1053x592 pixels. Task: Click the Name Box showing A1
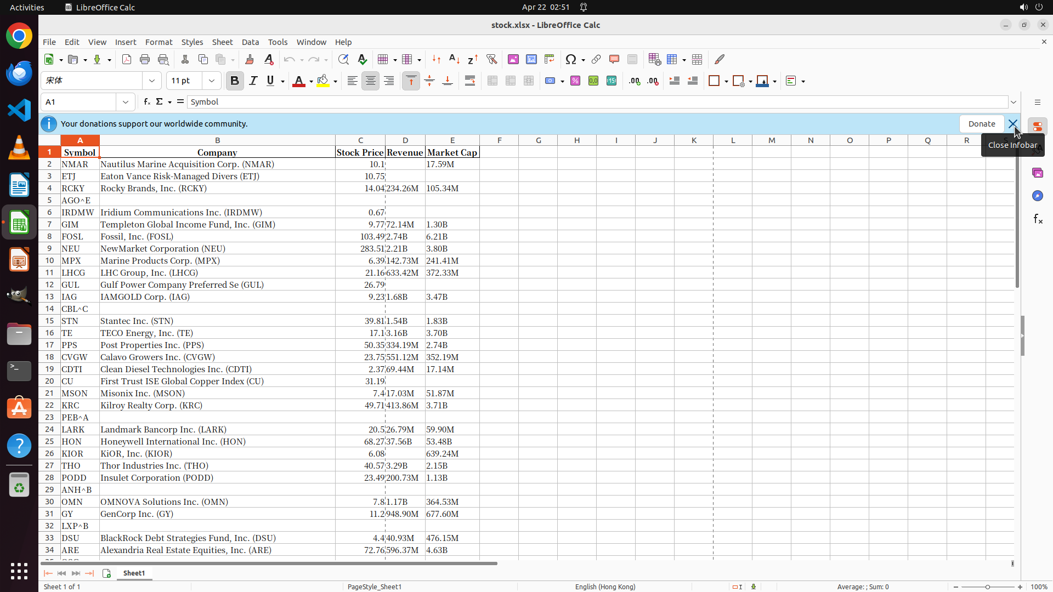click(80, 102)
